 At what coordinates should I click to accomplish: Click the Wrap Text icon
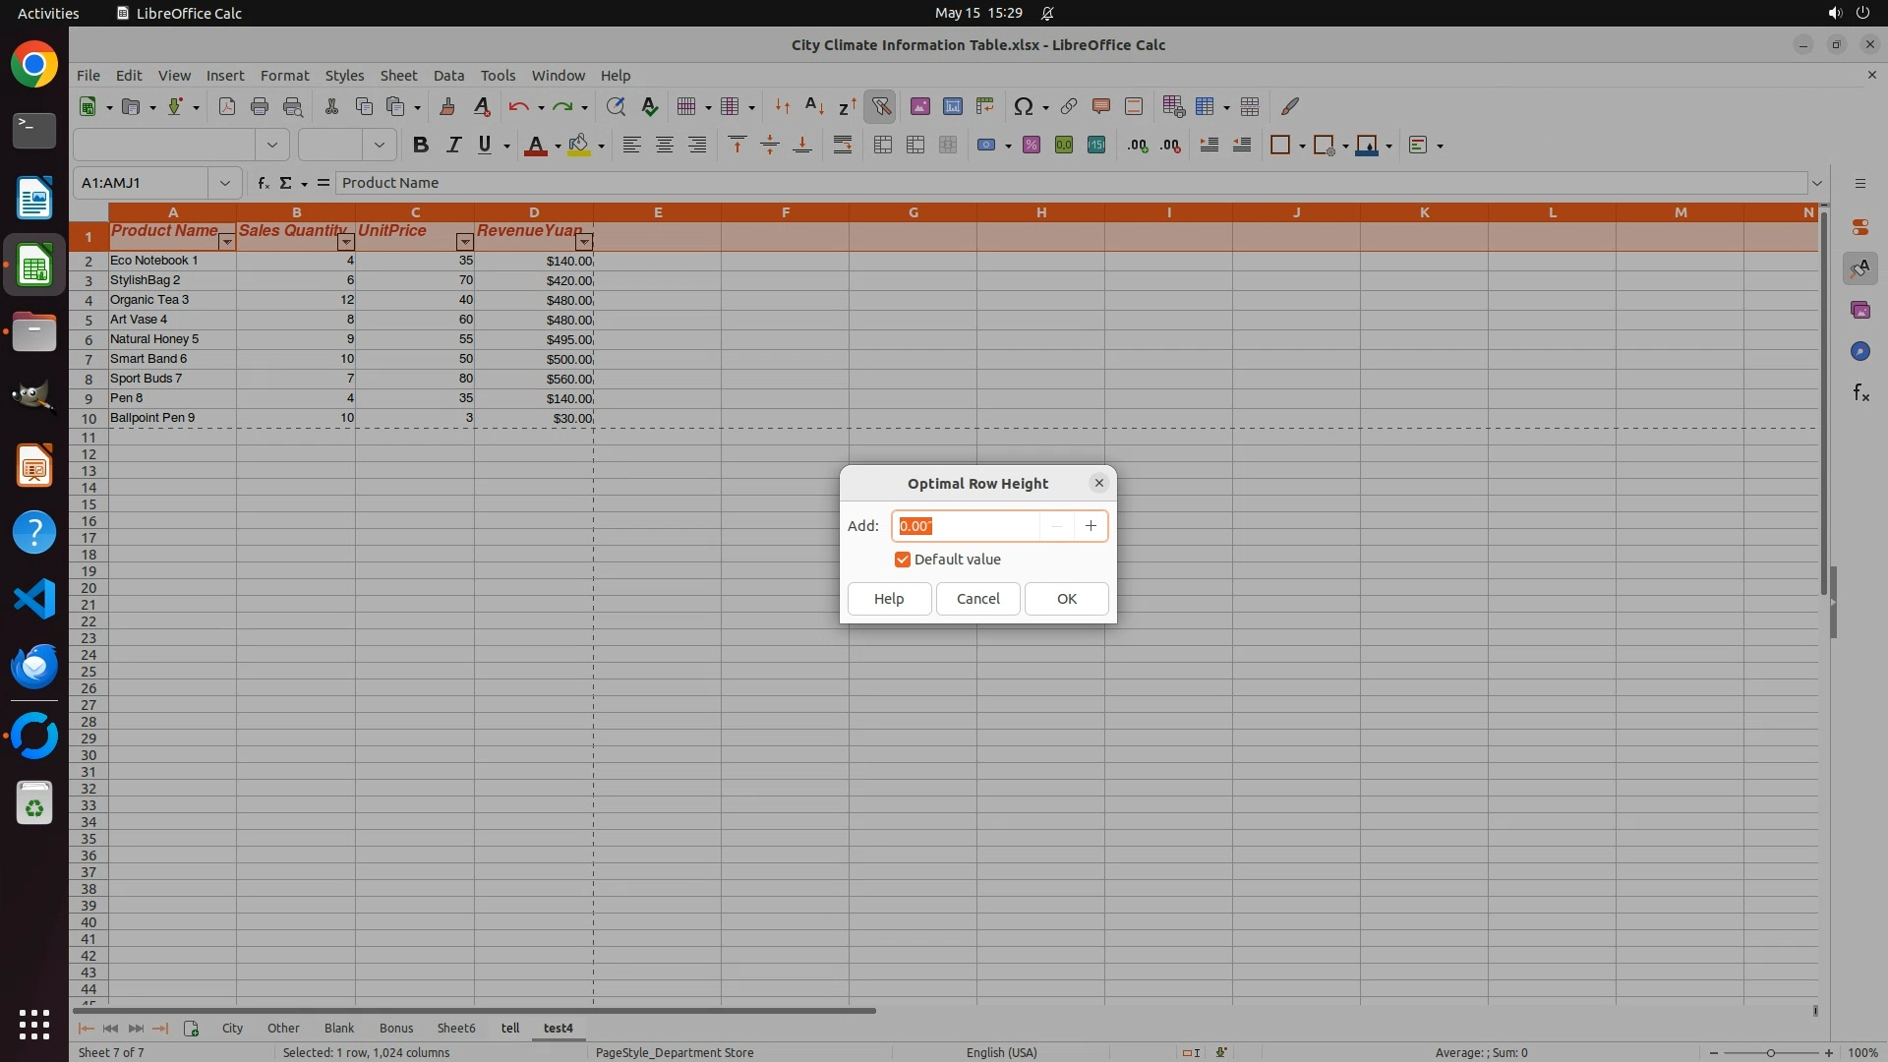(842, 146)
